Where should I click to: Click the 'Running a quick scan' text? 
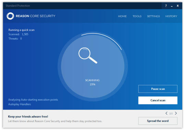click(21, 30)
